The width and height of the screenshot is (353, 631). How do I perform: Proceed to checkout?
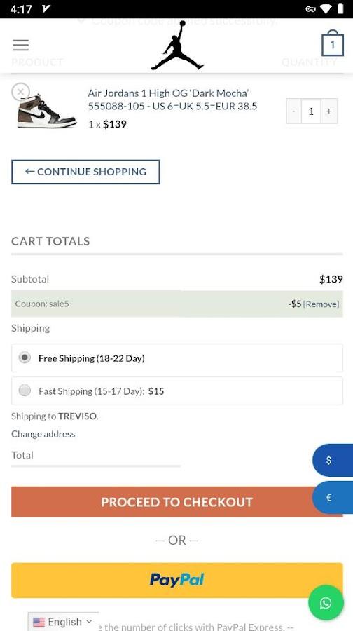tap(177, 502)
